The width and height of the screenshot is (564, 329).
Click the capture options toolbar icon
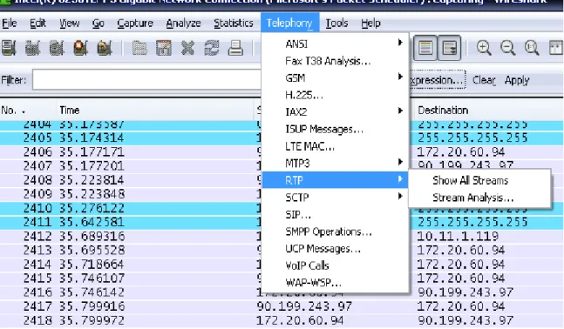pos(32,48)
